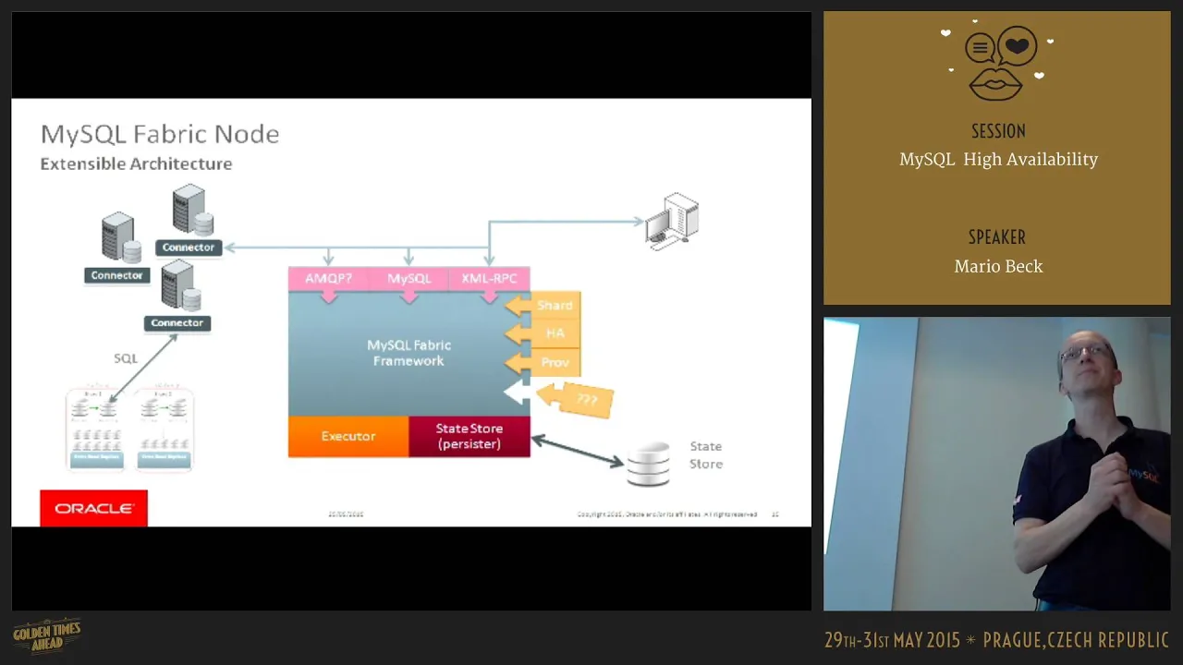
Task: Click the server icon above top Connector label
Action: pyautogui.click(x=192, y=211)
